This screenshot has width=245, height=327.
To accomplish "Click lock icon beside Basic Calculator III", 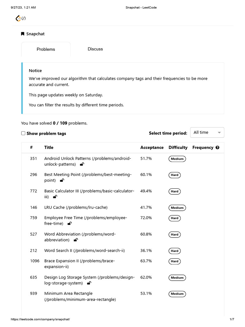I will pyautogui.click(x=55, y=197).
